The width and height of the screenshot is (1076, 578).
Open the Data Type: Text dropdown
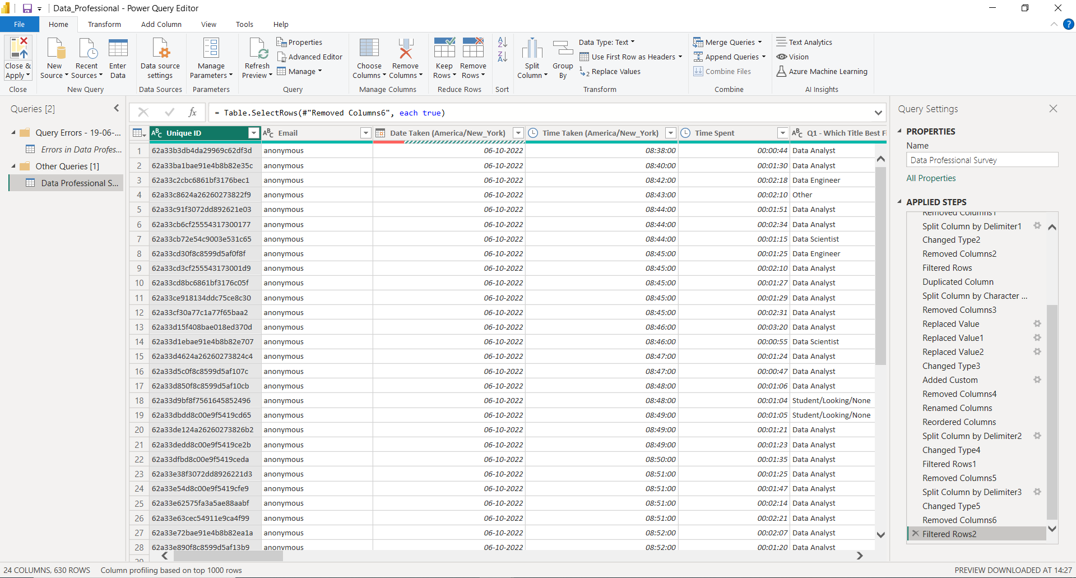pyautogui.click(x=607, y=43)
